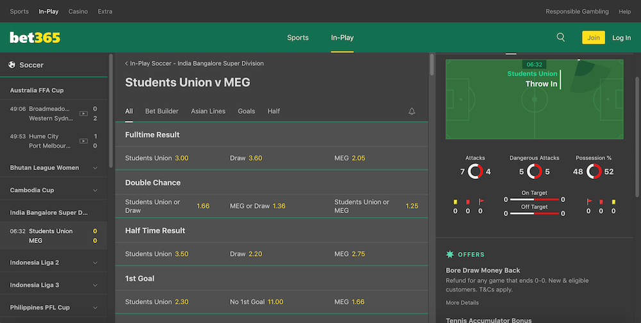Expand Bhutan League Women
Screen dimensions: 641x323
click(54, 168)
